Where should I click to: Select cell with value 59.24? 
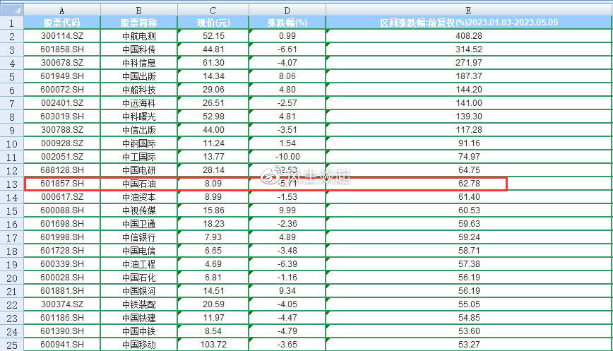click(x=469, y=237)
